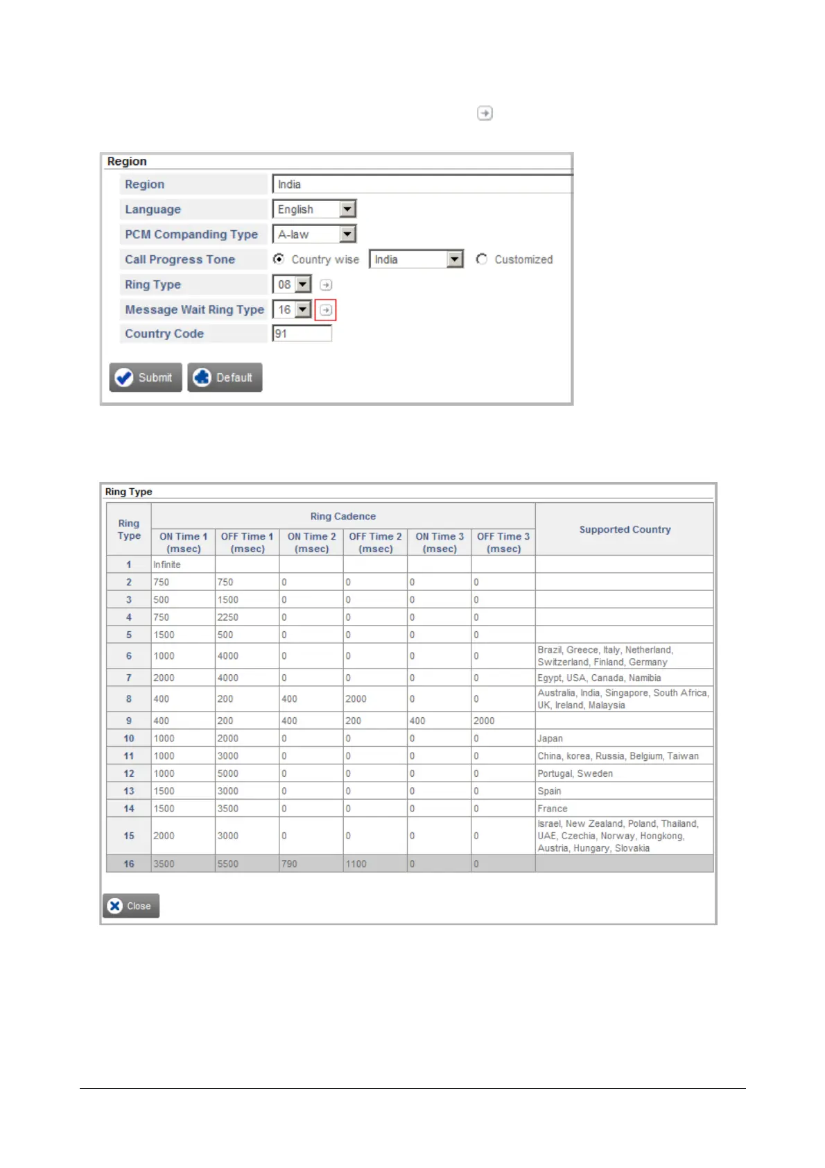825x1168 pixels.
Task: Click the 5000 cell in ring type 12
Action: (247, 773)
